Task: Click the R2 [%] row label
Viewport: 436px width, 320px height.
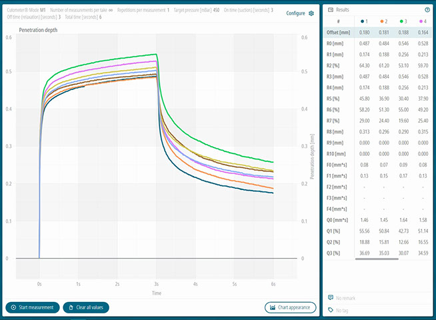Action: [x=335, y=65]
